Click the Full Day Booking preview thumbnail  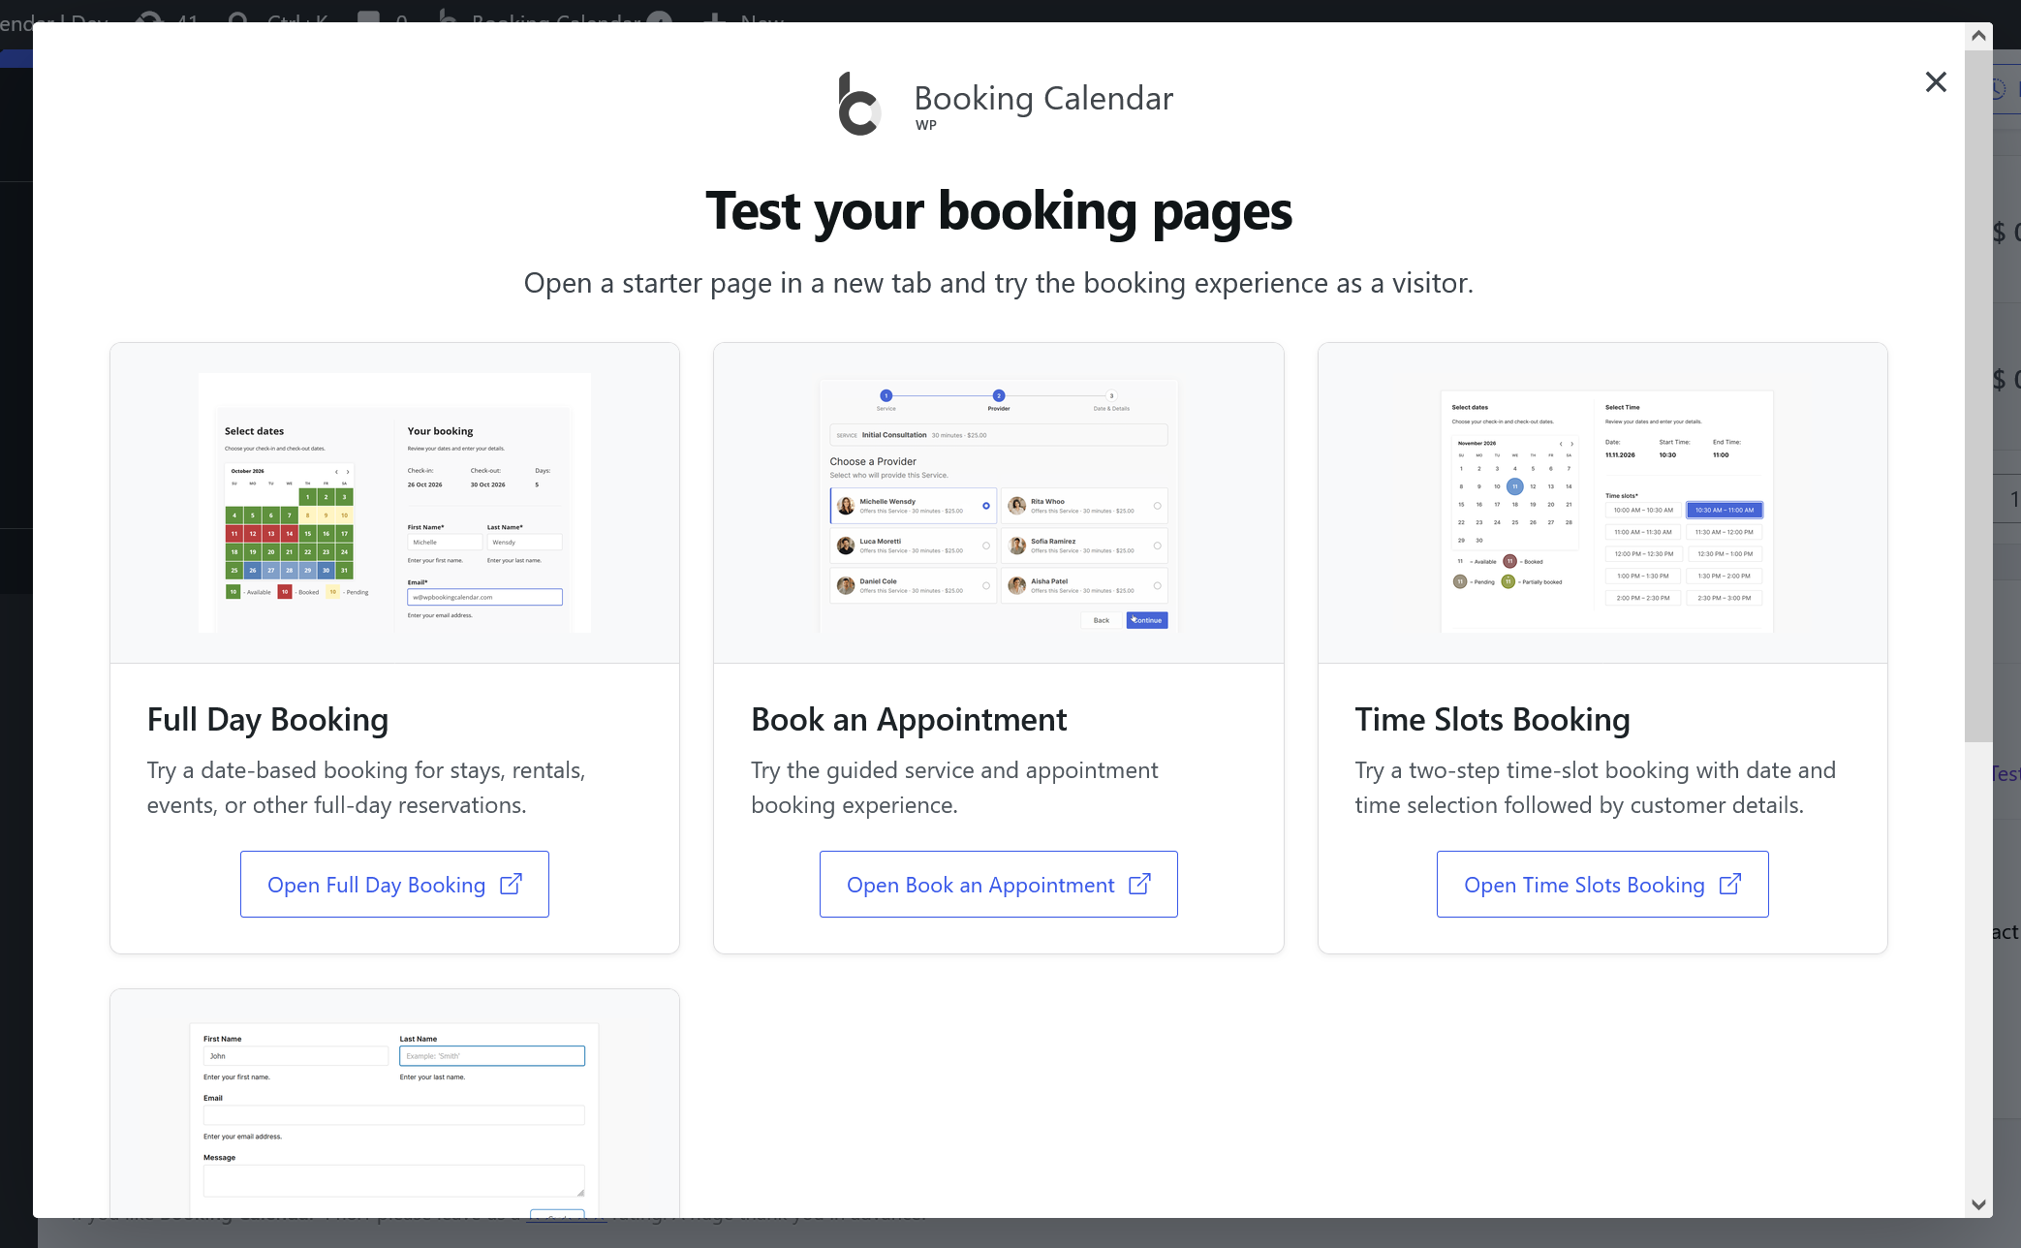(x=394, y=503)
